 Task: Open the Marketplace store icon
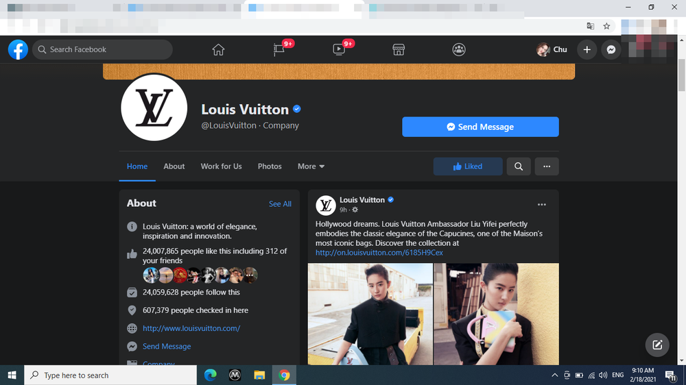tap(399, 49)
